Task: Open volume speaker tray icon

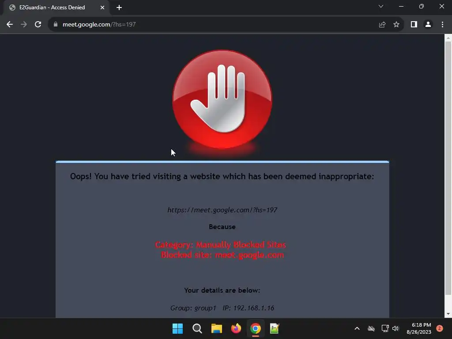Action: tap(395, 328)
